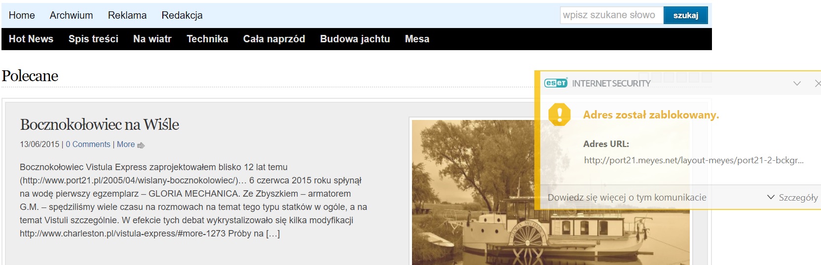Open 0 Comments link

[x=88, y=145]
